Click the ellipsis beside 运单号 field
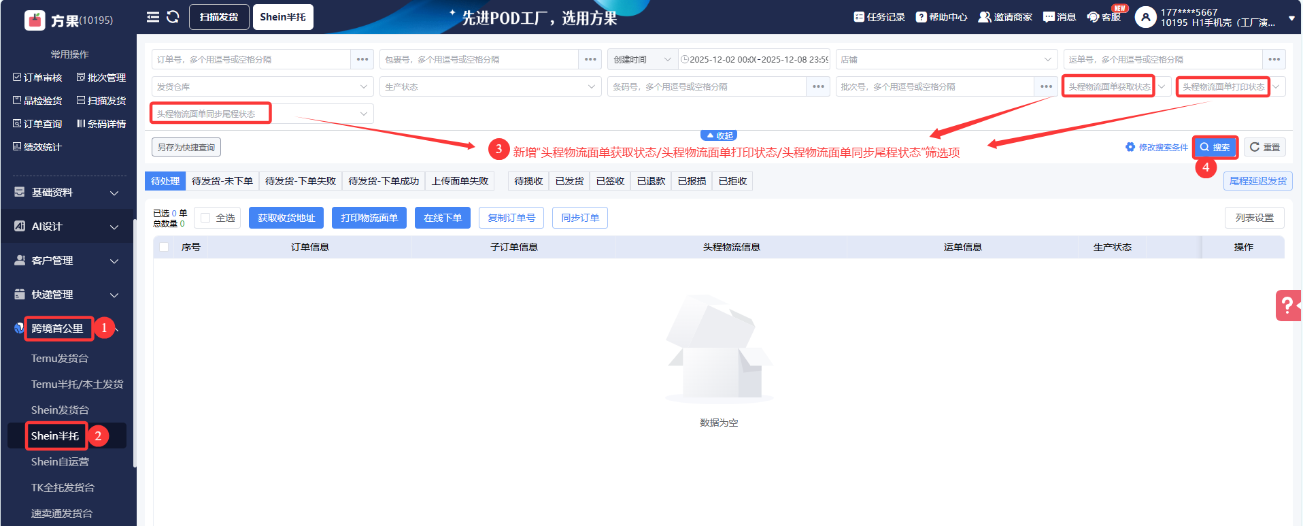 [1274, 59]
